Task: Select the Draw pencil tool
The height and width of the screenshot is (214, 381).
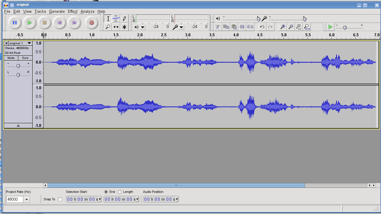Action: coord(124,18)
